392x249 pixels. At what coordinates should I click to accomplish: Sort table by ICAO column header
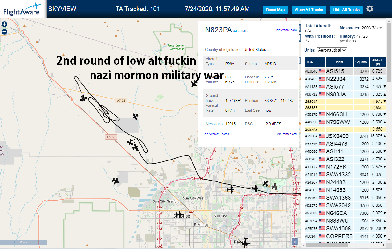[x=311, y=62]
